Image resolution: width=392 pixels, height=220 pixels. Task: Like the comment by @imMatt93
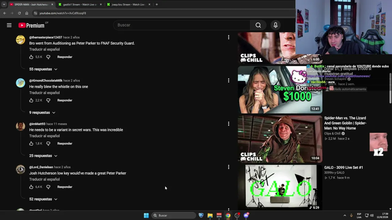[x=31, y=144]
